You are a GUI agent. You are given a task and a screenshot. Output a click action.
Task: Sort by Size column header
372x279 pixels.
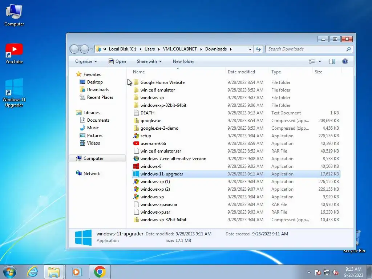pos(327,72)
